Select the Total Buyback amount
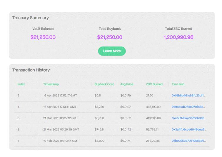The width and height of the screenshot is (222, 157). tap(110, 37)
